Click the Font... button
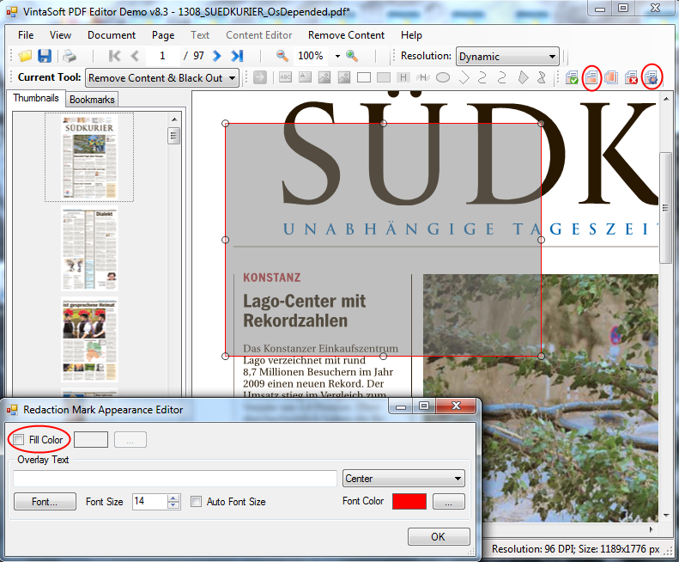Viewport: 679px width, 562px height. pyautogui.click(x=45, y=502)
